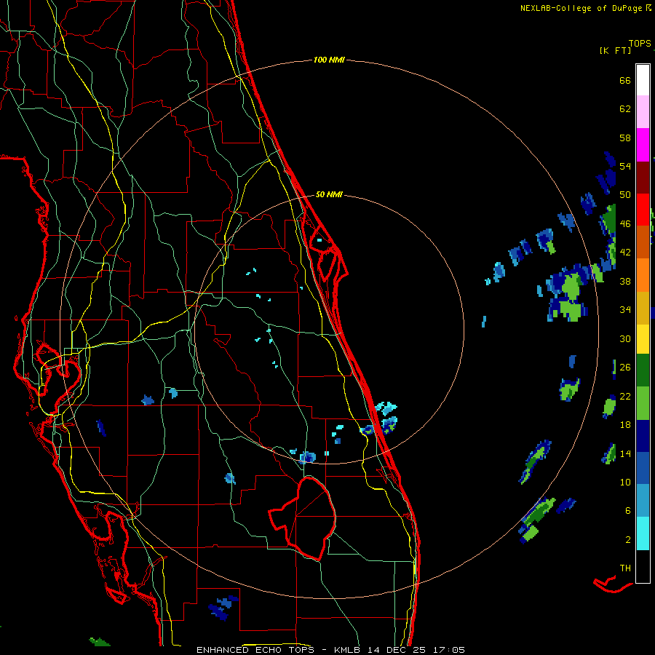
Task: Click the "50 NMI" range ring label
Action: (329, 194)
